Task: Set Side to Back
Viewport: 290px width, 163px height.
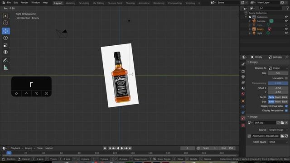Action: (x=285, y=101)
